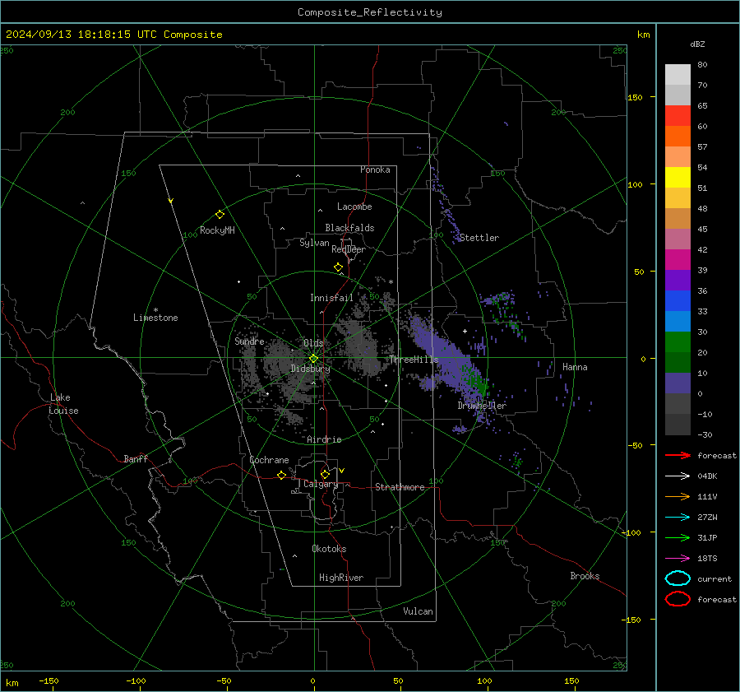The height and width of the screenshot is (692, 740).
Task: Click the Drumheller city label
Action: 482,406
